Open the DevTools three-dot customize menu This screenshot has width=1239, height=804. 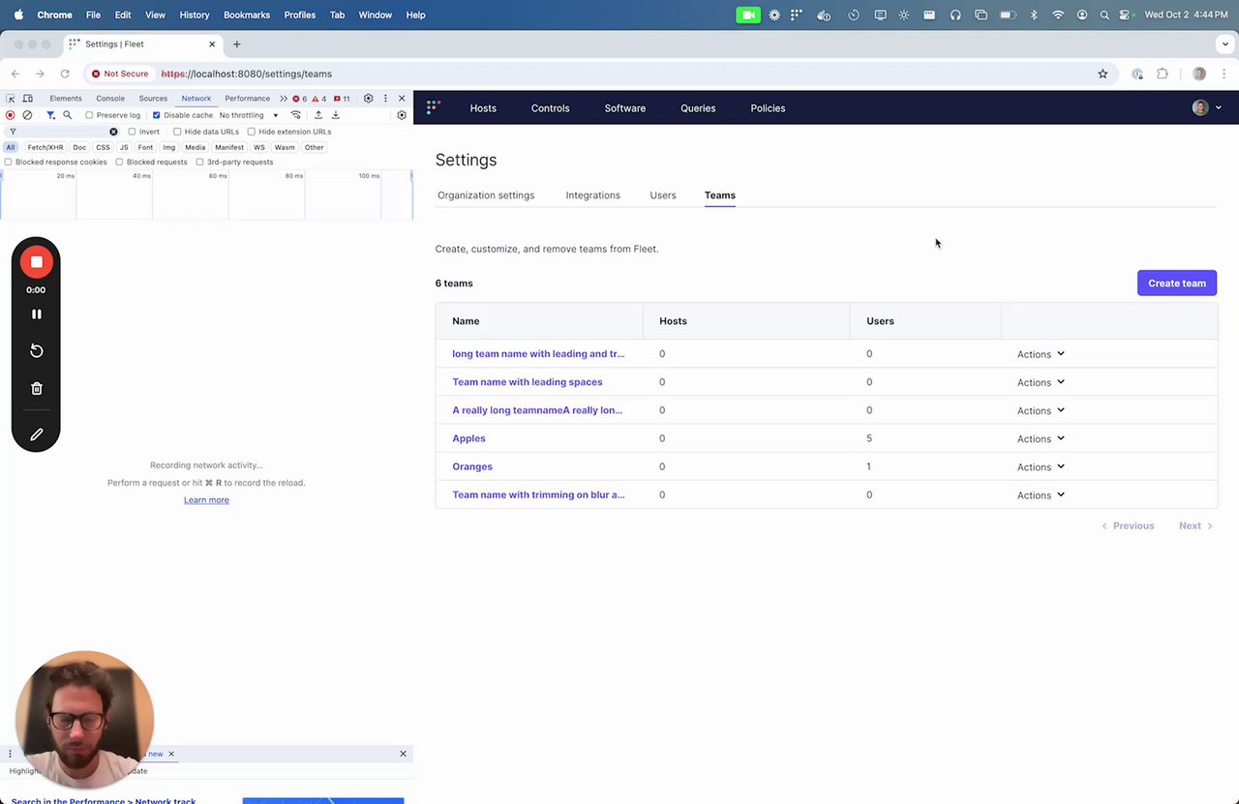coord(385,99)
